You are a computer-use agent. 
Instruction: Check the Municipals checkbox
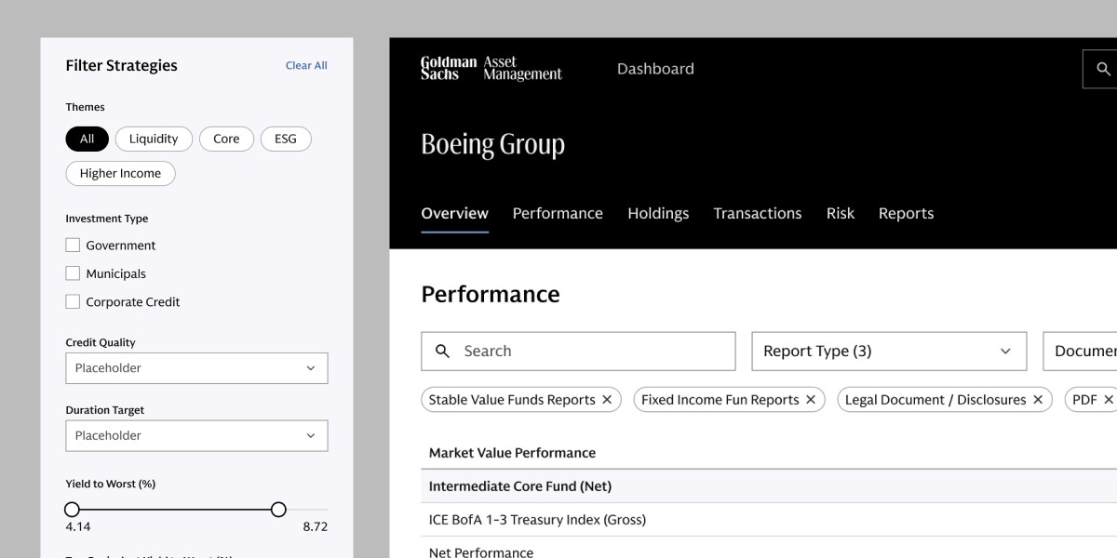[73, 273]
